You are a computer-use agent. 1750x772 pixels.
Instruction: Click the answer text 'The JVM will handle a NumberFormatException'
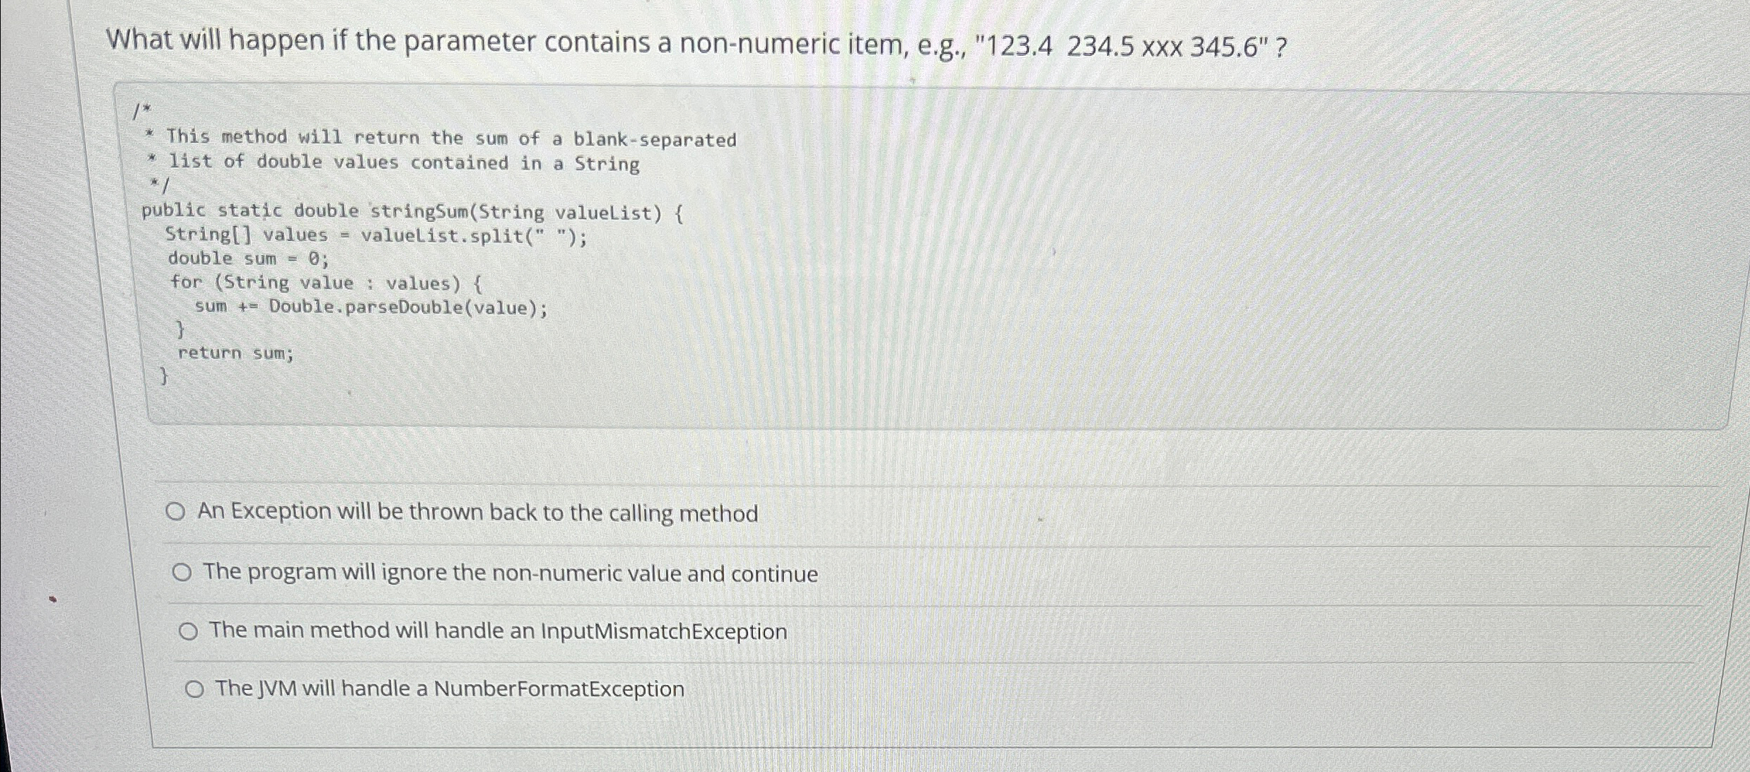[450, 688]
